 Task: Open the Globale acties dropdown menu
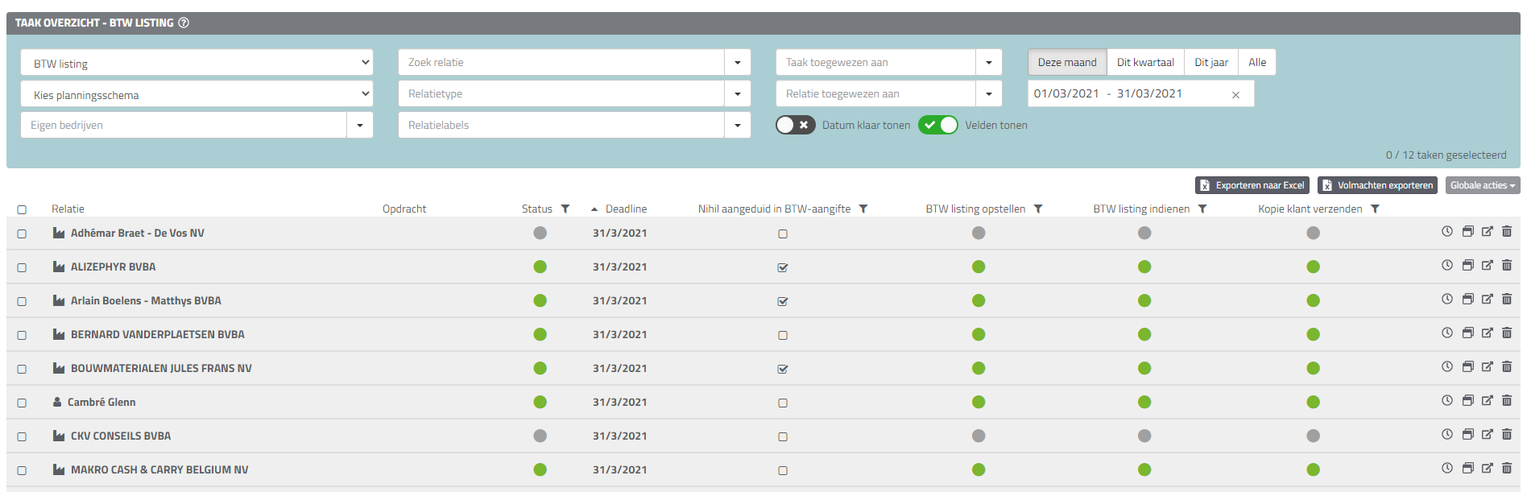click(1482, 185)
